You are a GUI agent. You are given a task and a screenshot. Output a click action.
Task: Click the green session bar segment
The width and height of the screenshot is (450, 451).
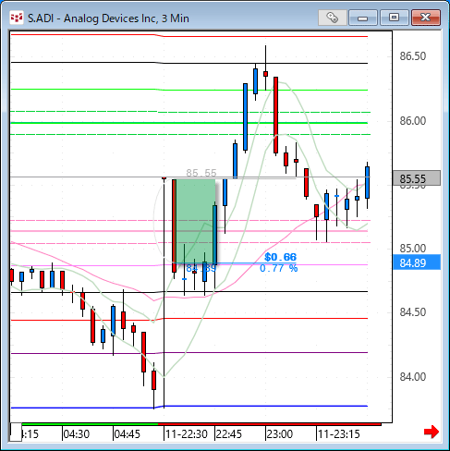(x=90, y=424)
